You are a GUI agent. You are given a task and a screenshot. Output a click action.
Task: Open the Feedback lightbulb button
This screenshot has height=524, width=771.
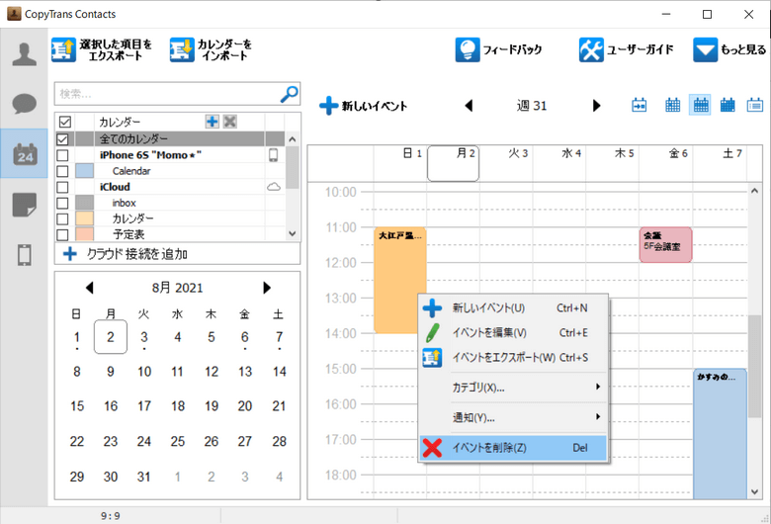point(498,49)
